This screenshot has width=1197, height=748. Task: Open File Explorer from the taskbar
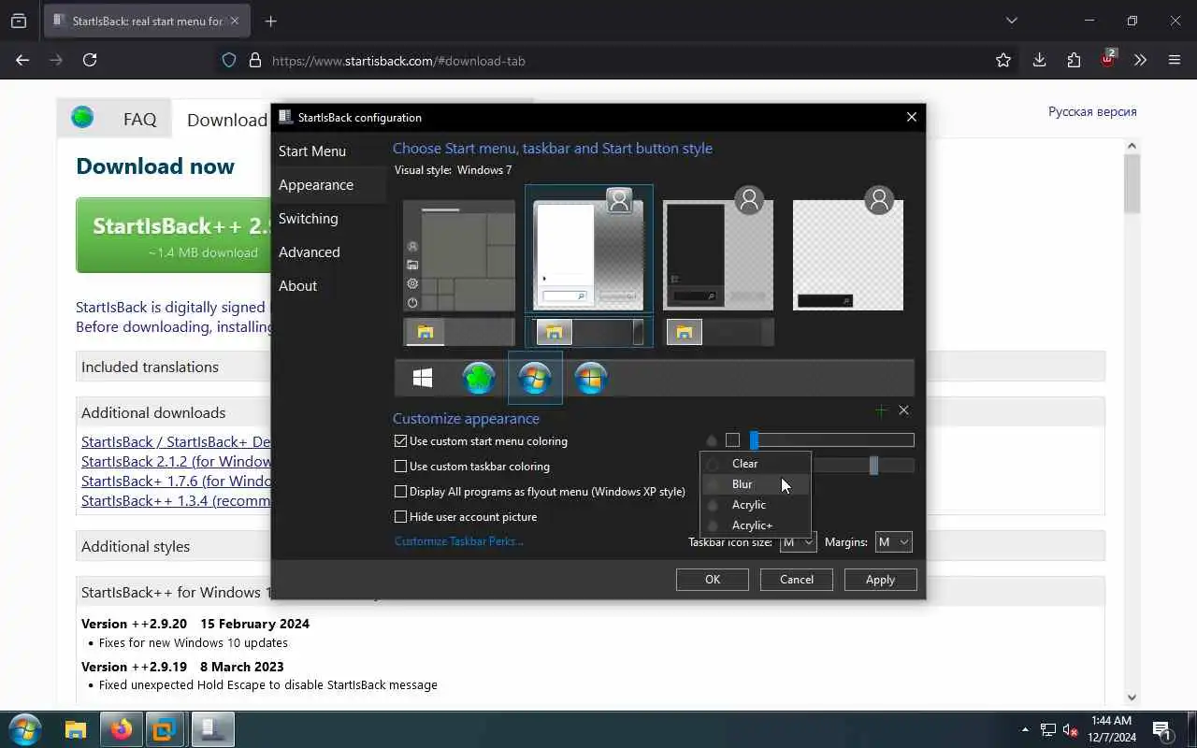[x=76, y=729]
